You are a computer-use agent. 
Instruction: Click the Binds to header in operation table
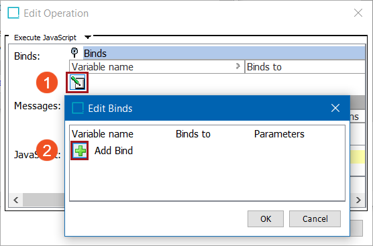264,67
